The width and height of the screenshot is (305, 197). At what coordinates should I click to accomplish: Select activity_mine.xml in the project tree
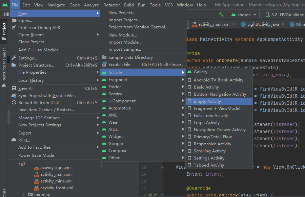pyautogui.click(x=56, y=181)
